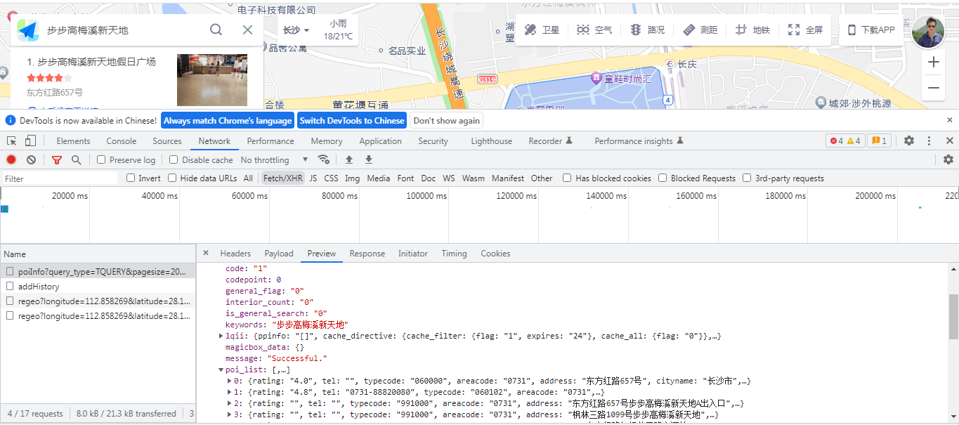Click the import HAR upload arrow
Image resolution: width=959 pixels, height=425 pixels.
(348, 159)
